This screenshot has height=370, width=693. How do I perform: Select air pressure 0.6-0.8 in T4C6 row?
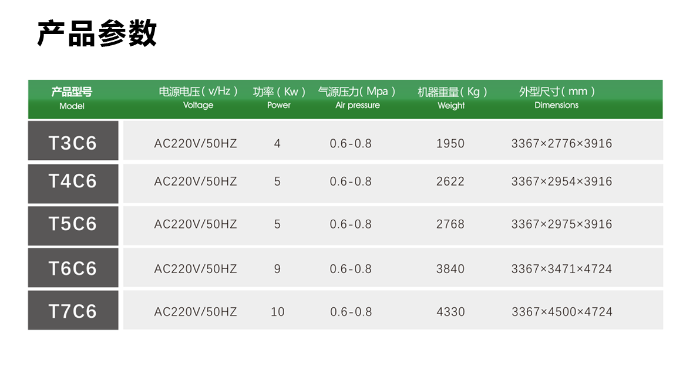tap(351, 181)
